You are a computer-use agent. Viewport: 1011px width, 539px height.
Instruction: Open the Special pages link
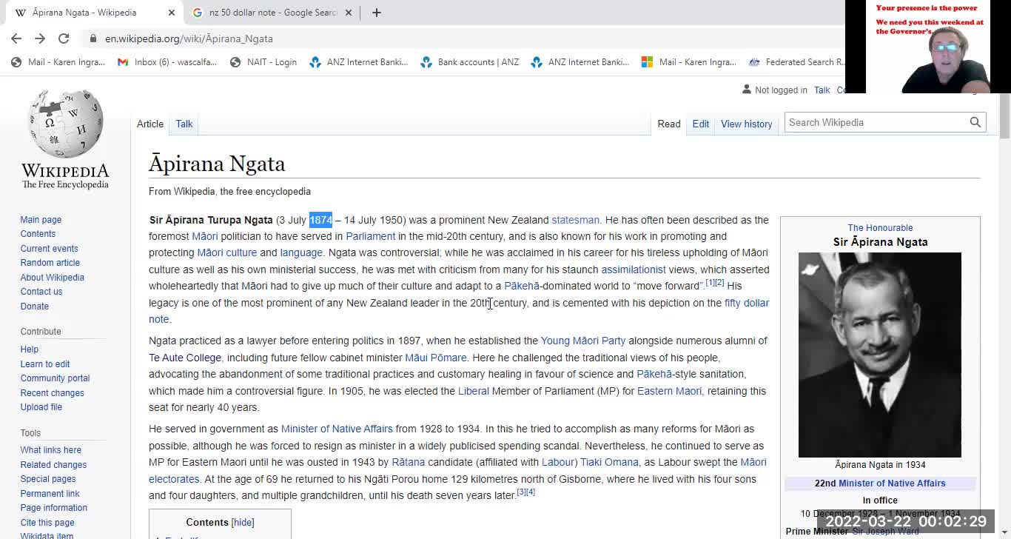coord(48,479)
